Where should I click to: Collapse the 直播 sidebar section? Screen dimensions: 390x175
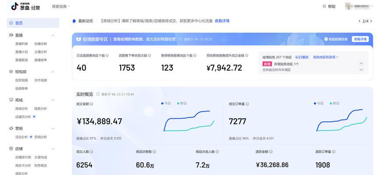click(x=53, y=35)
